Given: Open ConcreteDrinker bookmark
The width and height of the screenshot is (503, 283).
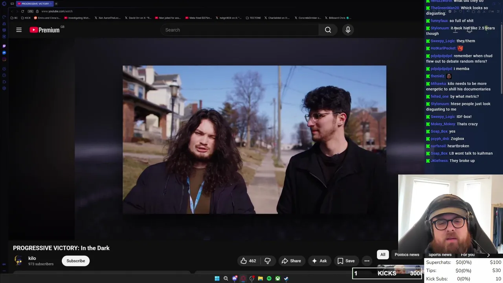Looking at the screenshot, I should point(308,18).
